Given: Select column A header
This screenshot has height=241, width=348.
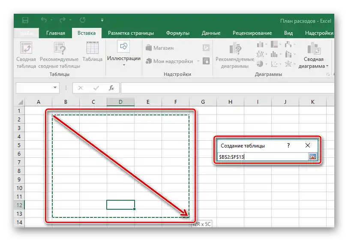Looking at the screenshot, I should pyautogui.click(x=39, y=102).
